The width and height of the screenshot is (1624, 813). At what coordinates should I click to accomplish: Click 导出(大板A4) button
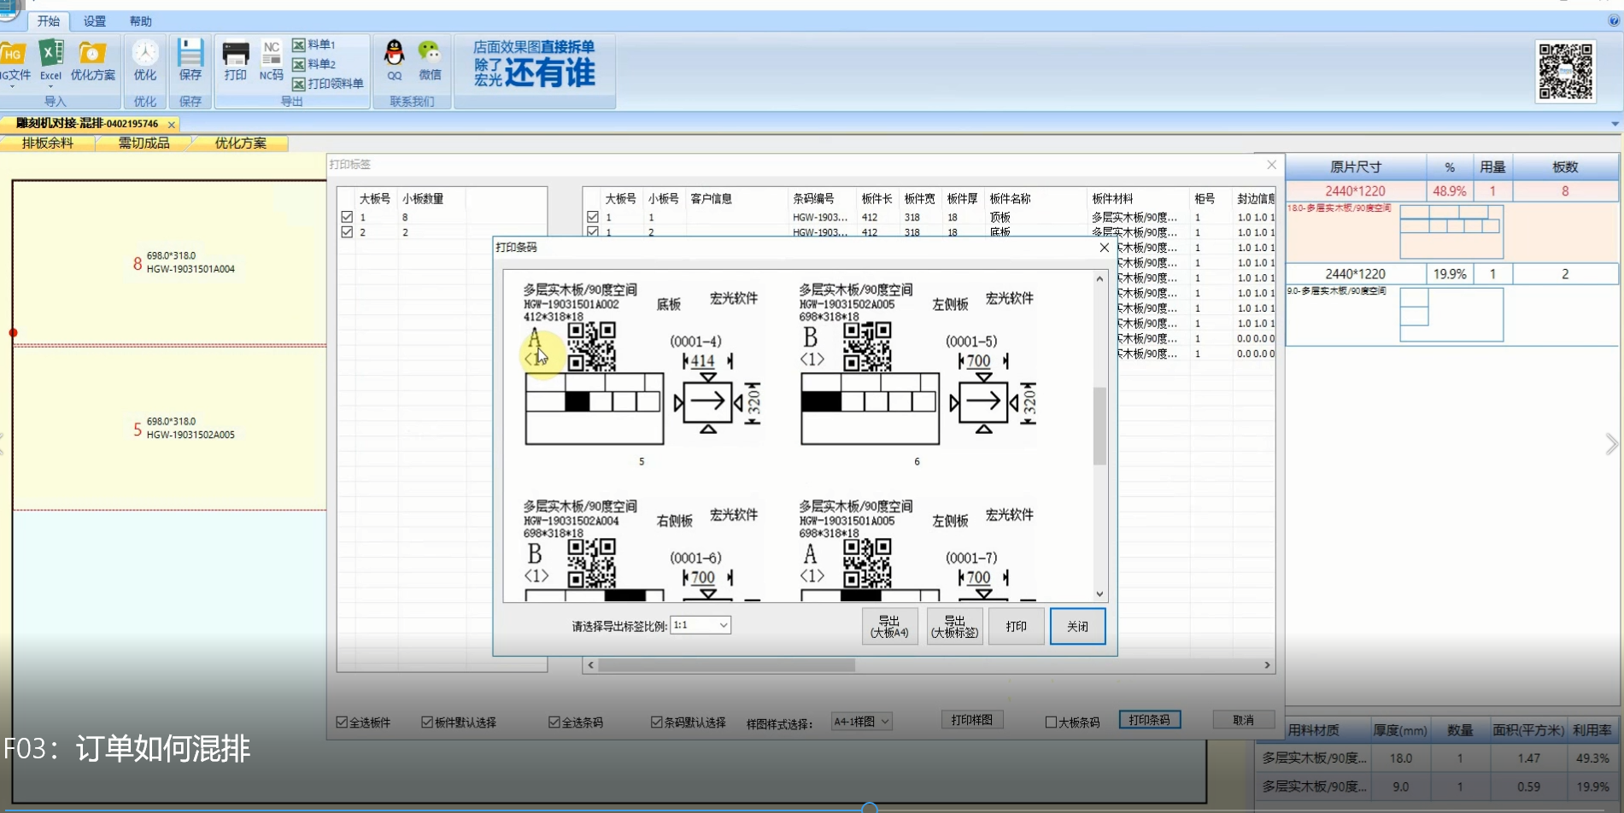889,627
